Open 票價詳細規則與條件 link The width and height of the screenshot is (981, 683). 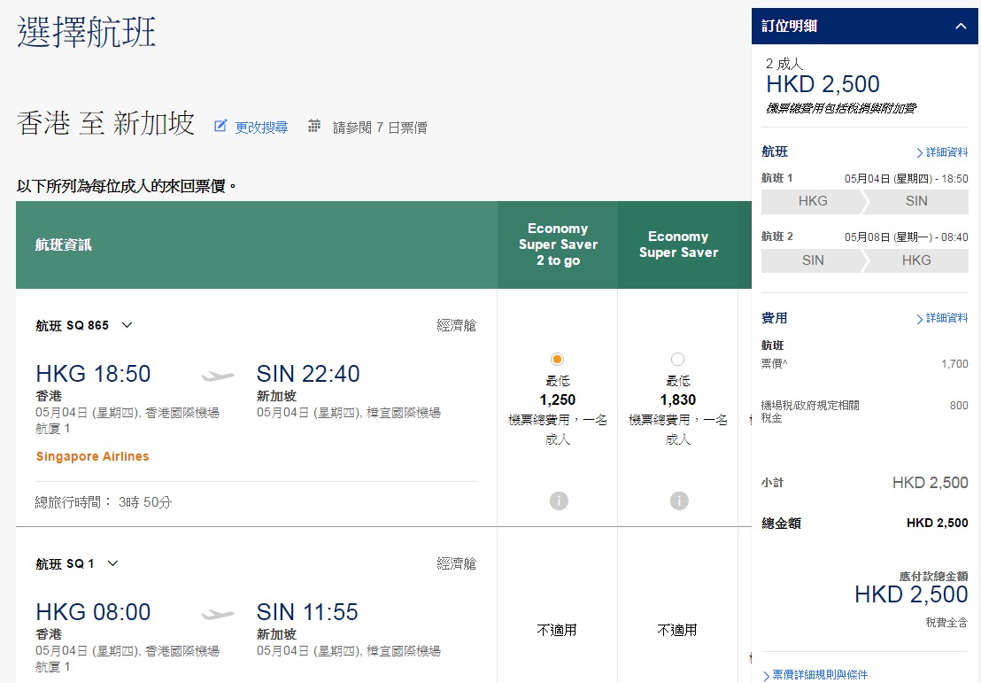(x=815, y=675)
